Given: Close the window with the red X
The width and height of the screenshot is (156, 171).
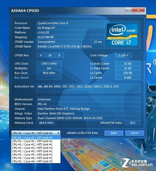Looking at the screenshot, I should pos(138,10).
